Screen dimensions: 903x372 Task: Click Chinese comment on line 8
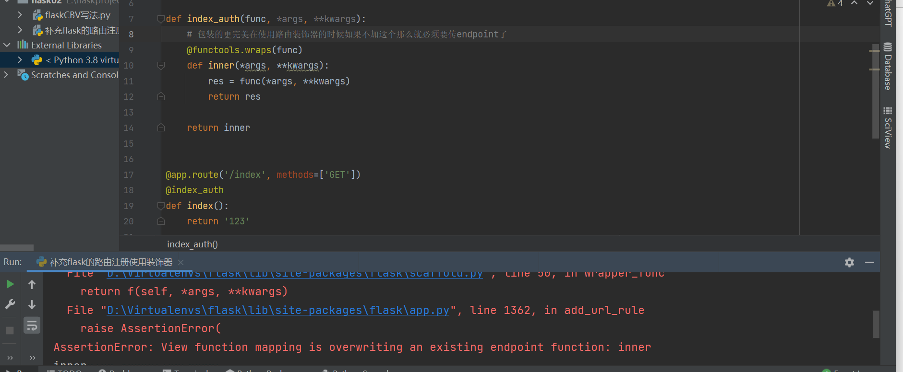click(x=347, y=35)
